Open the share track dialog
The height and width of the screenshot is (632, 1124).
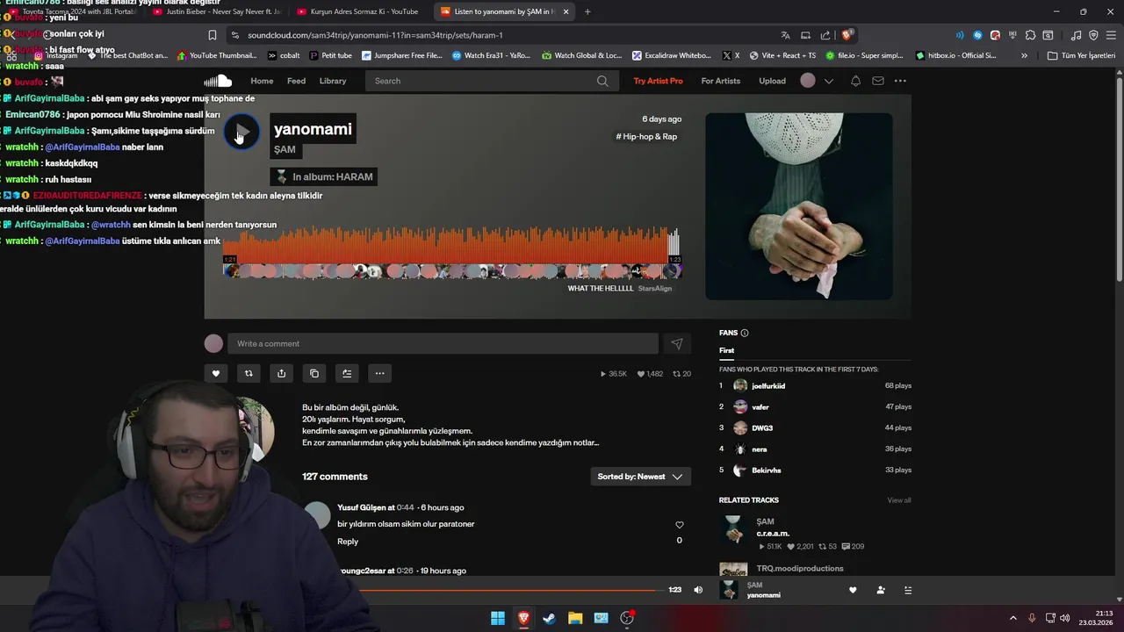click(x=281, y=373)
